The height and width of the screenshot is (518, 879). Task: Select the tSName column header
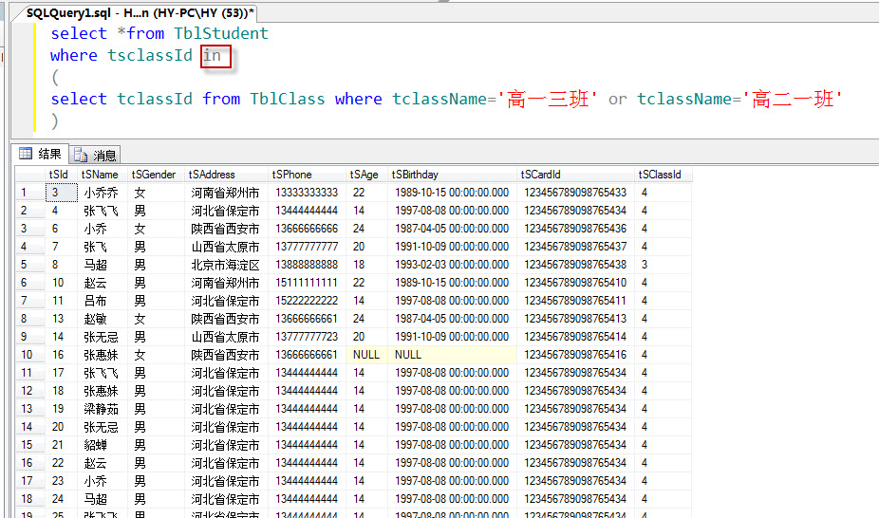100,175
